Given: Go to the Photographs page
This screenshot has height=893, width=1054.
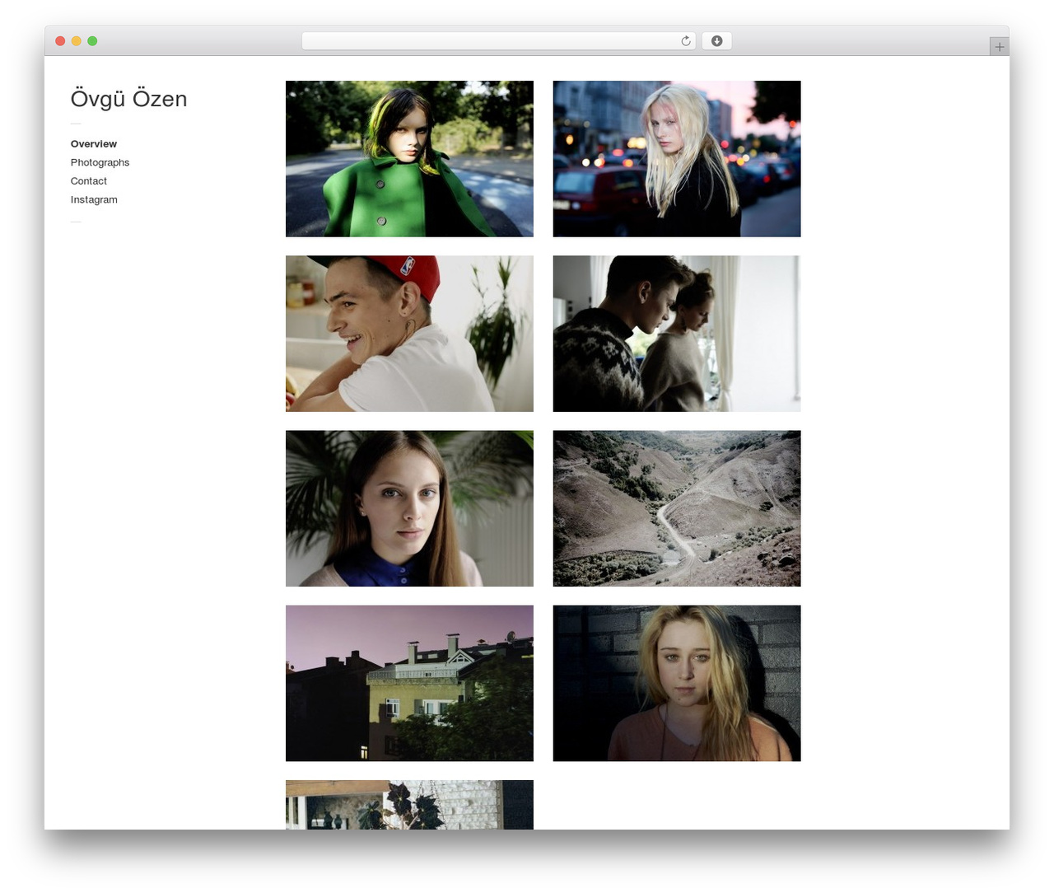Looking at the screenshot, I should (x=100, y=162).
